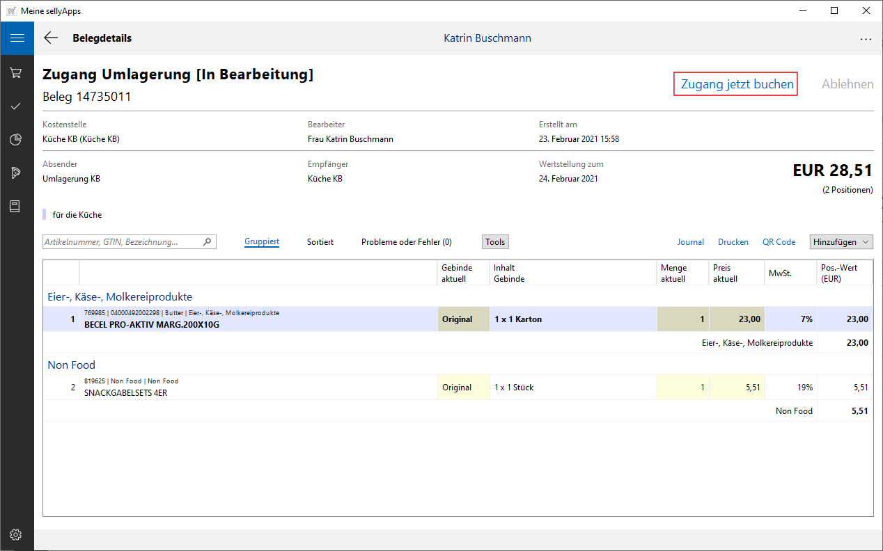883x551 pixels.
Task: Click the shopping cart sidebar icon
Action: pos(17,72)
